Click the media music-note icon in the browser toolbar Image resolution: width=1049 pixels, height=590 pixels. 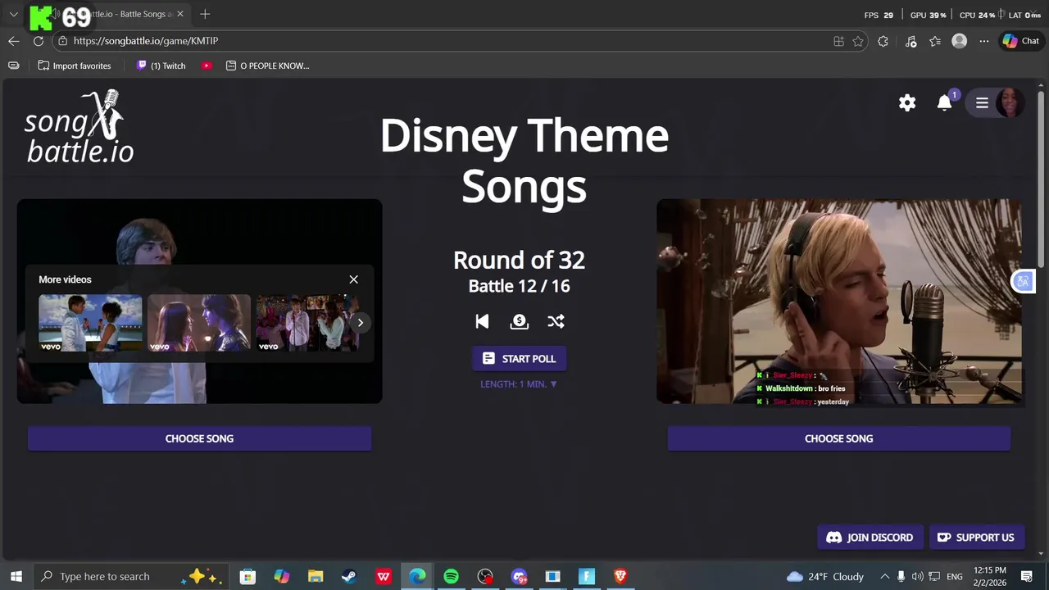pyautogui.click(x=910, y=41)
